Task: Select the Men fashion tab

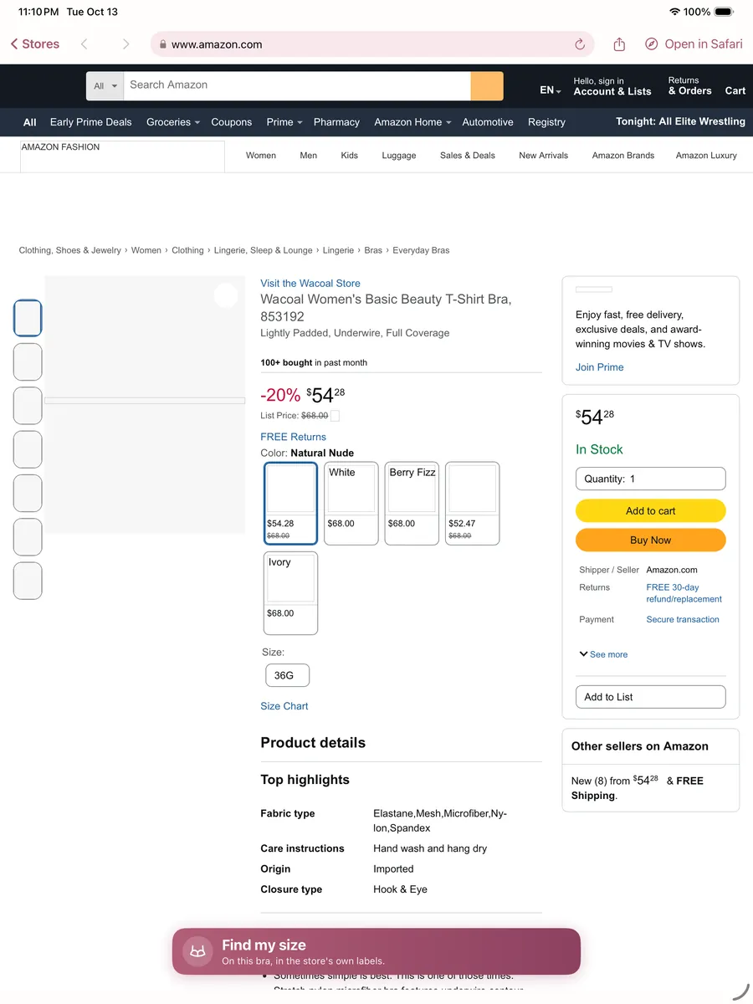Action: pyautogui.click(x=309, y=156)
